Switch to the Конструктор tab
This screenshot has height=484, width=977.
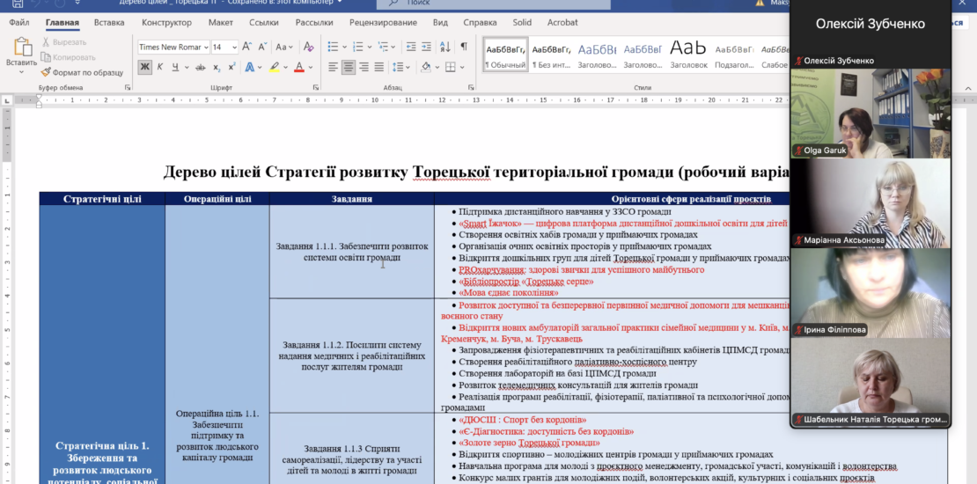point(166,22)
